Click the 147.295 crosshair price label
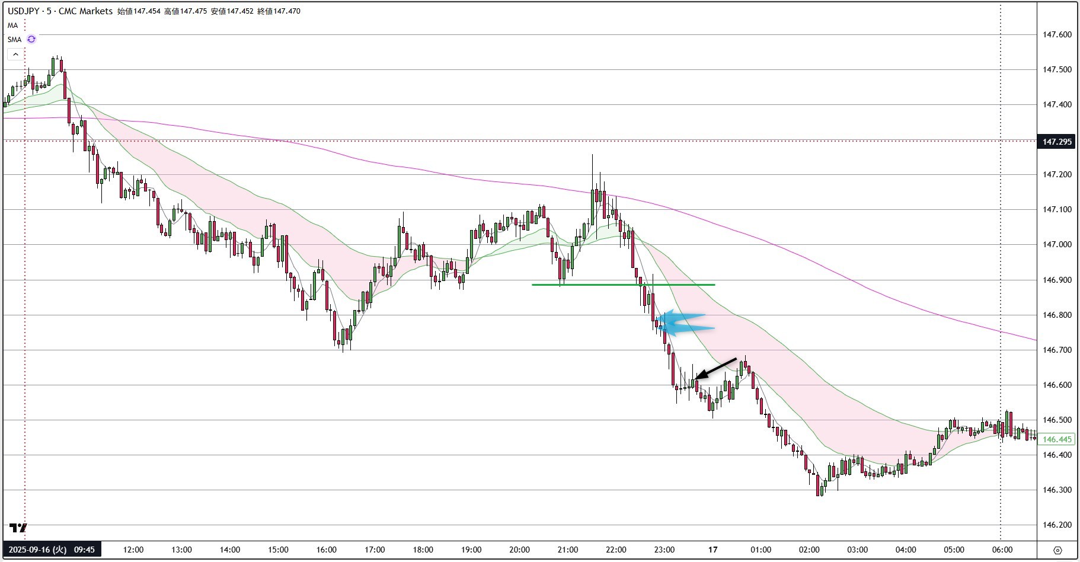1080x562 pixels. click(1057, 142)
